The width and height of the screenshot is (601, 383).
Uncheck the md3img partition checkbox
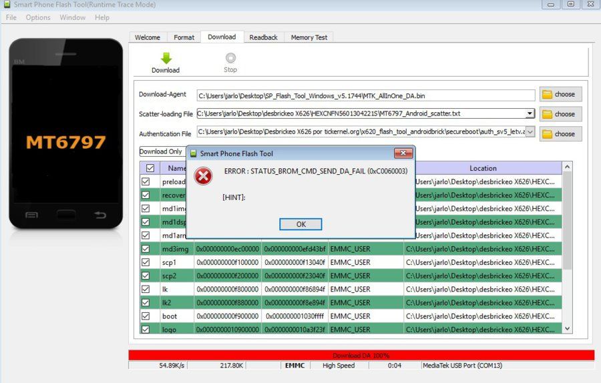tap(146, 249)
